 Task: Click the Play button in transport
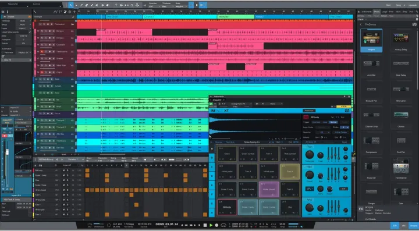coord(211,225)
